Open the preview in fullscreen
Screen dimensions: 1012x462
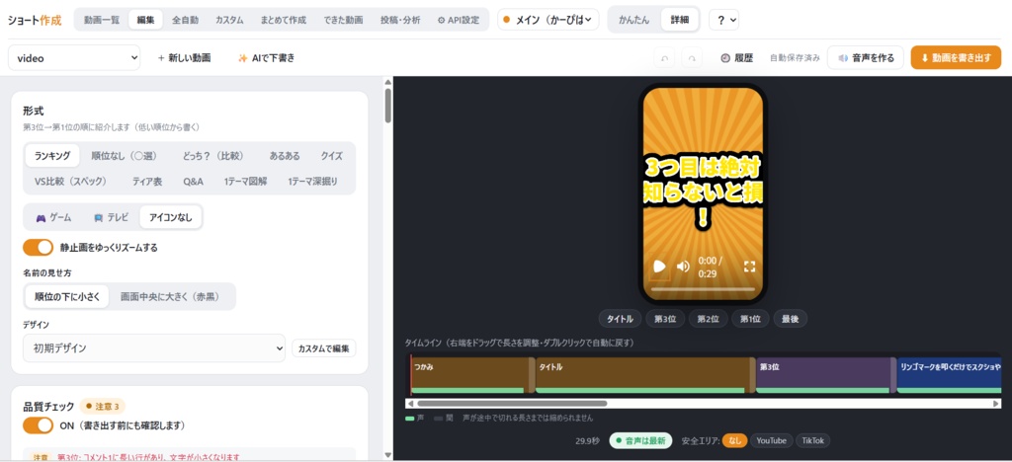(749, 267)
